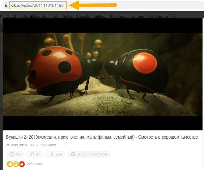Share the video via button showing 37

tap(34, 154)
